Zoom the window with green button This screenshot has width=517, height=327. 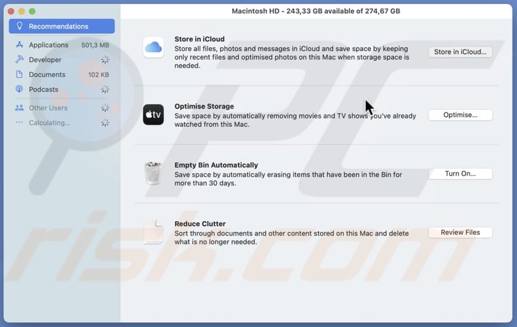coord(32,11)
